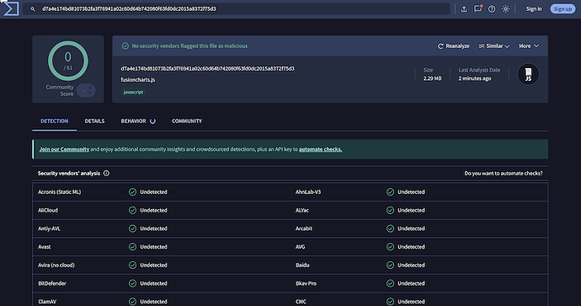
Task: Open the VirusTotal home logo
Action: [11, 8]
